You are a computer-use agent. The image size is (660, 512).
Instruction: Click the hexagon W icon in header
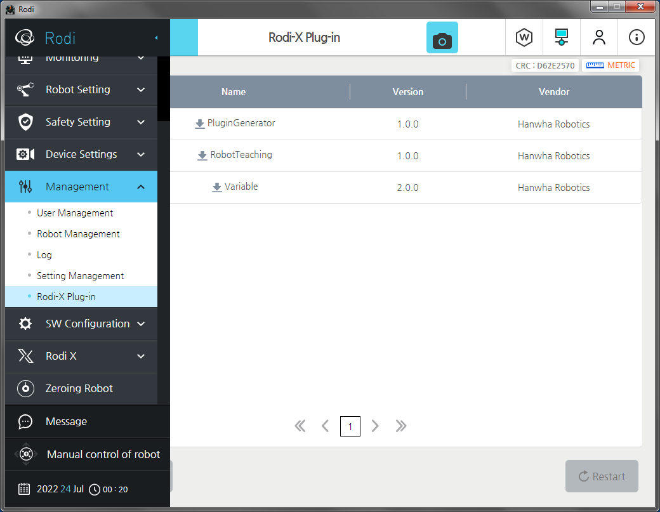click(x=524, y=37)
